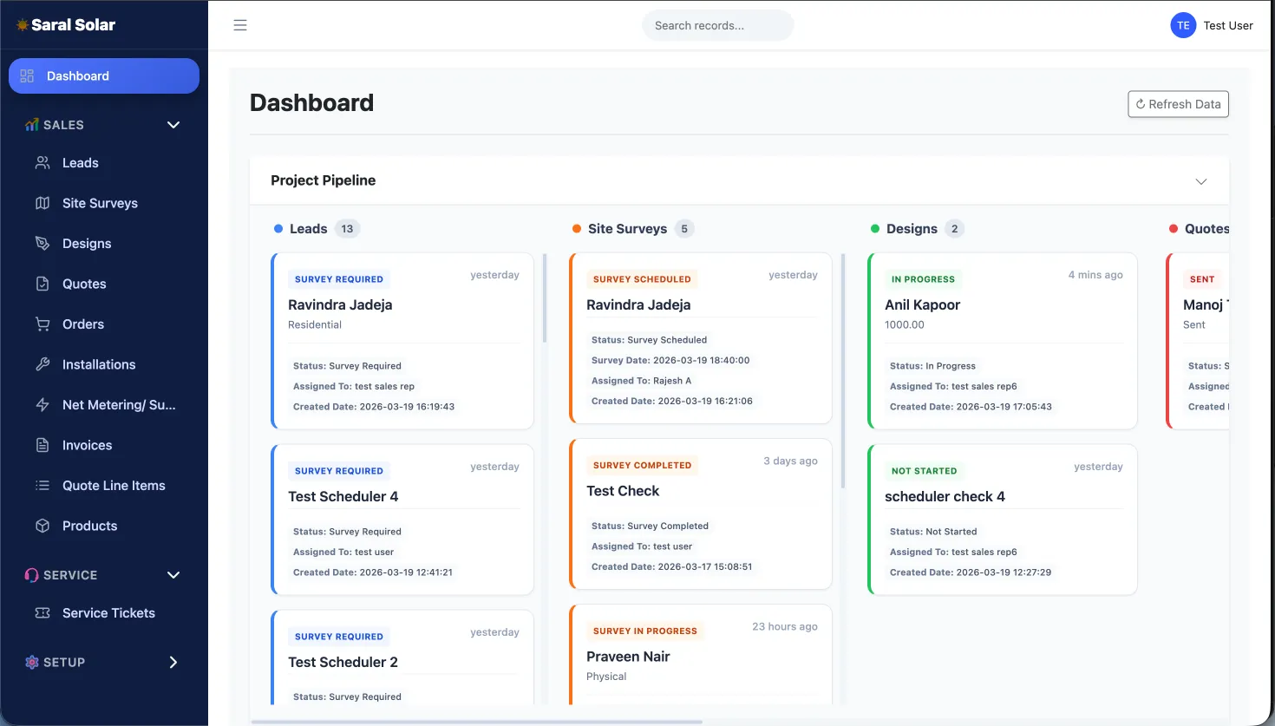This screenshot has width=1275, height=726.
Task: Select the Leads icon in sidebar
Action: (42, 162)
